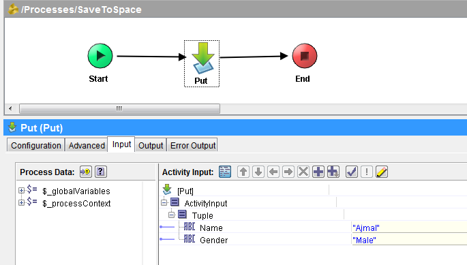The image size is (467, 265).
Task: Switch to the Advanced tab
Action: (x=87, y=145)
